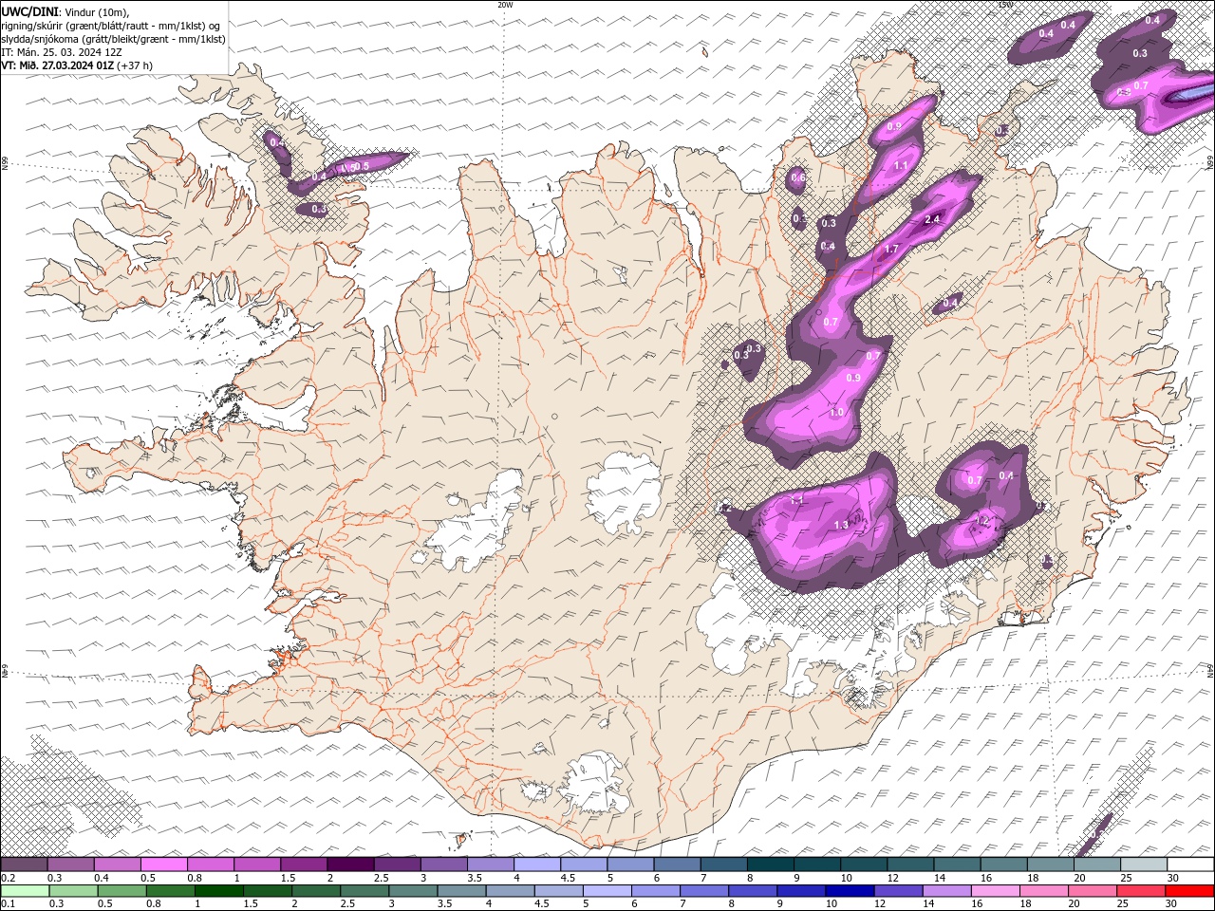1215x911 pixels.
Task: Click the 0.6 value label on the map
Action: coord(798,177)
